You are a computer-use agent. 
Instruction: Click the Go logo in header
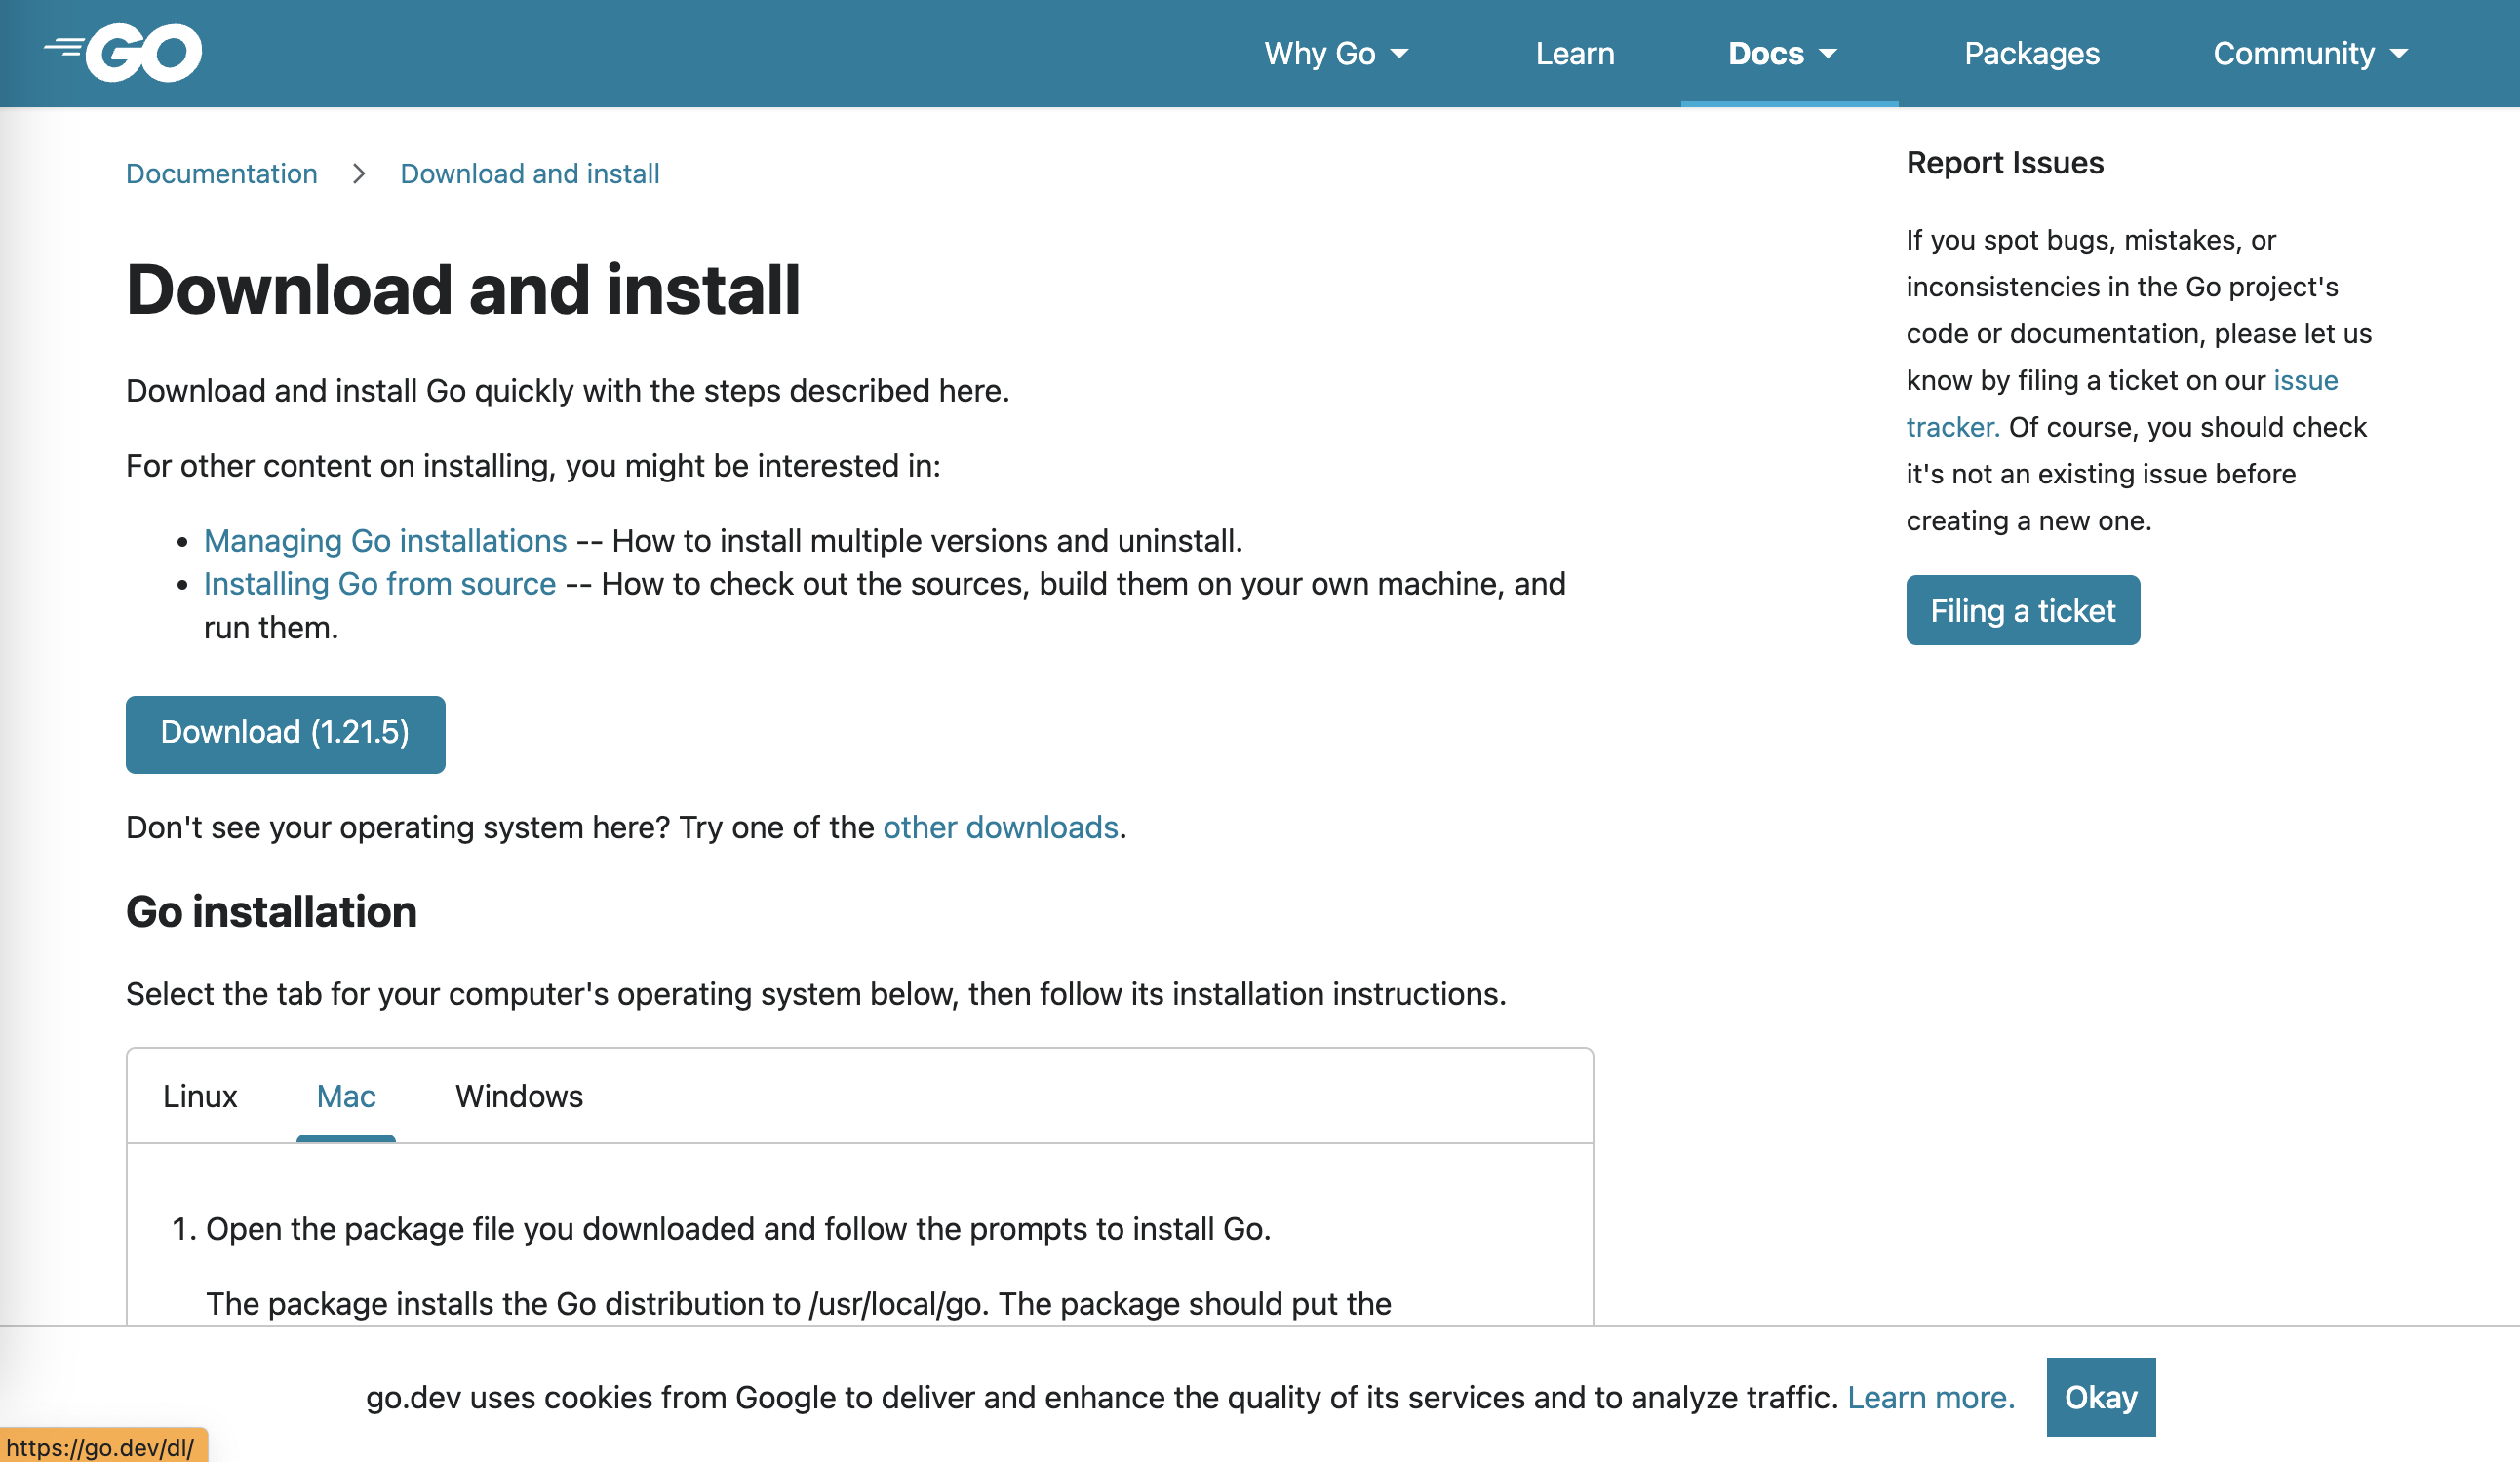[124, 52]
